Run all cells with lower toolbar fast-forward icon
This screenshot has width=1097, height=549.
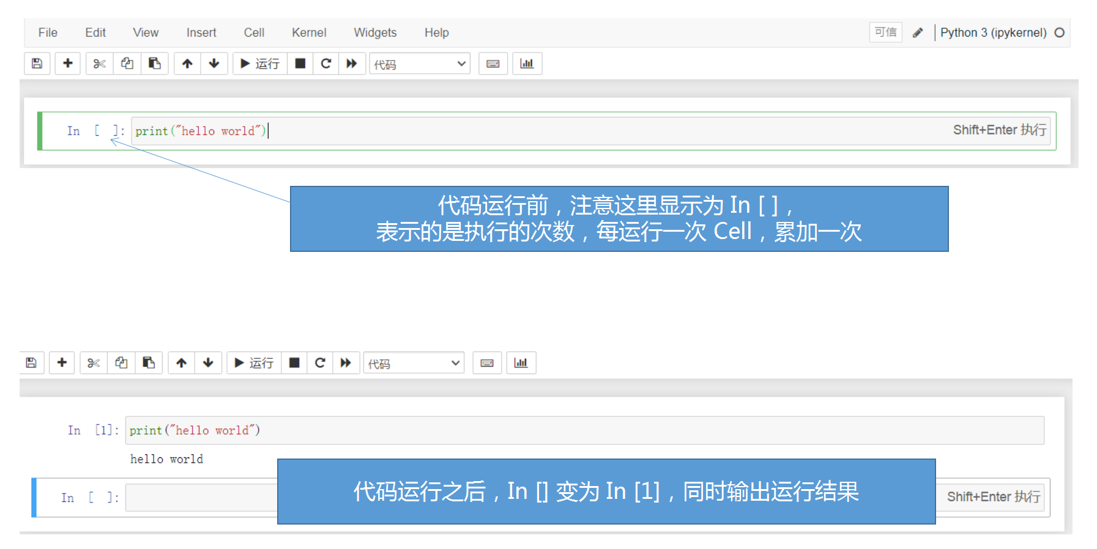pyautogui.click(x=346, y=363)
